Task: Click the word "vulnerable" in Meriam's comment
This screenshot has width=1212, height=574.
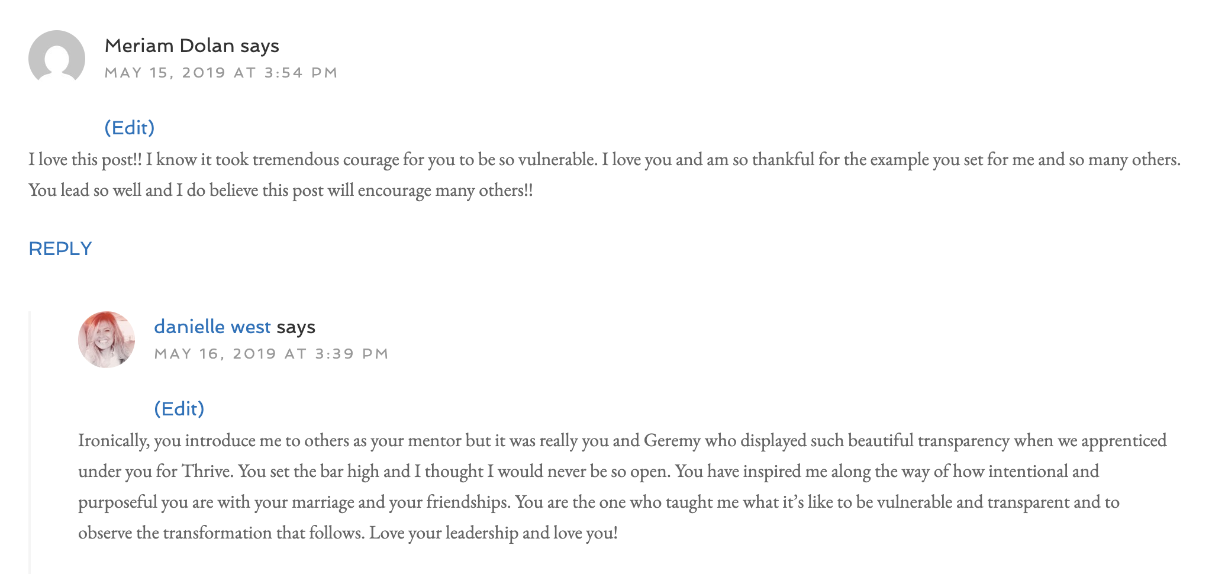Action: click(556, 160)
